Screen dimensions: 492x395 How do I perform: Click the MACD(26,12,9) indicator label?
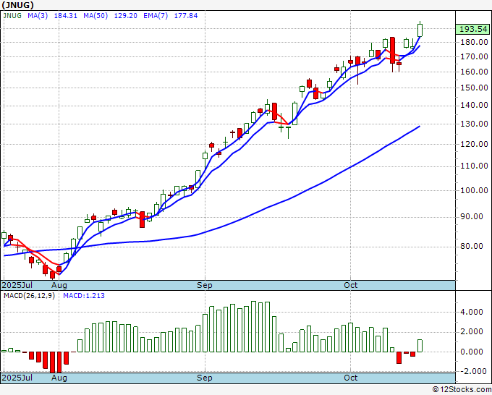29,296
